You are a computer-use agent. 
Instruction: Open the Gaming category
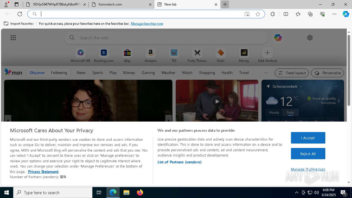coord(148,73)
